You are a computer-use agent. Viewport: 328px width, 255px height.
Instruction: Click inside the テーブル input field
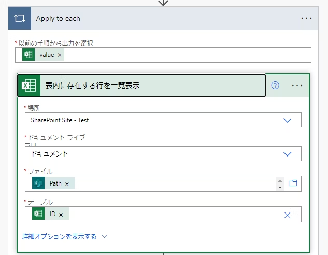(x=163, y=214)
